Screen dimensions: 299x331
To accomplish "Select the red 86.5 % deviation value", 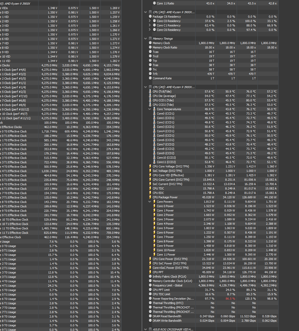I will pos(230,299).
